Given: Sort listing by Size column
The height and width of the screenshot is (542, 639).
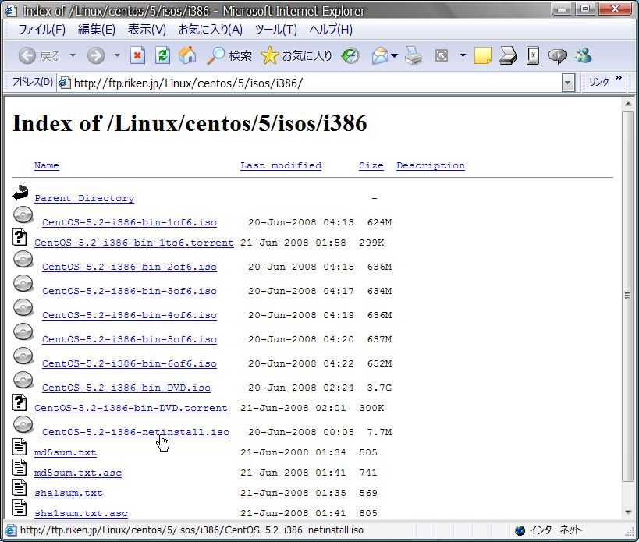Looking at the screenshot, I should coord(371,166).
